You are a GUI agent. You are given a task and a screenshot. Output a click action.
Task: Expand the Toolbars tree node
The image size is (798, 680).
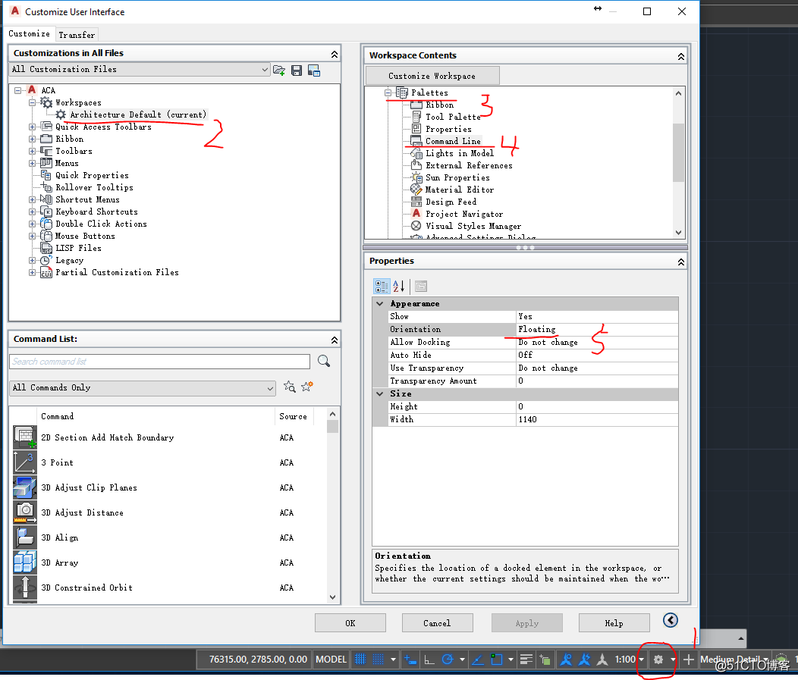tap(32, 151)
